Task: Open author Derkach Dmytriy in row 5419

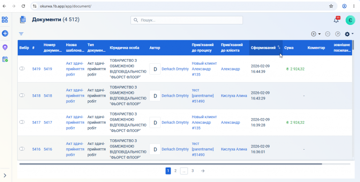Action: coord(175,69)
